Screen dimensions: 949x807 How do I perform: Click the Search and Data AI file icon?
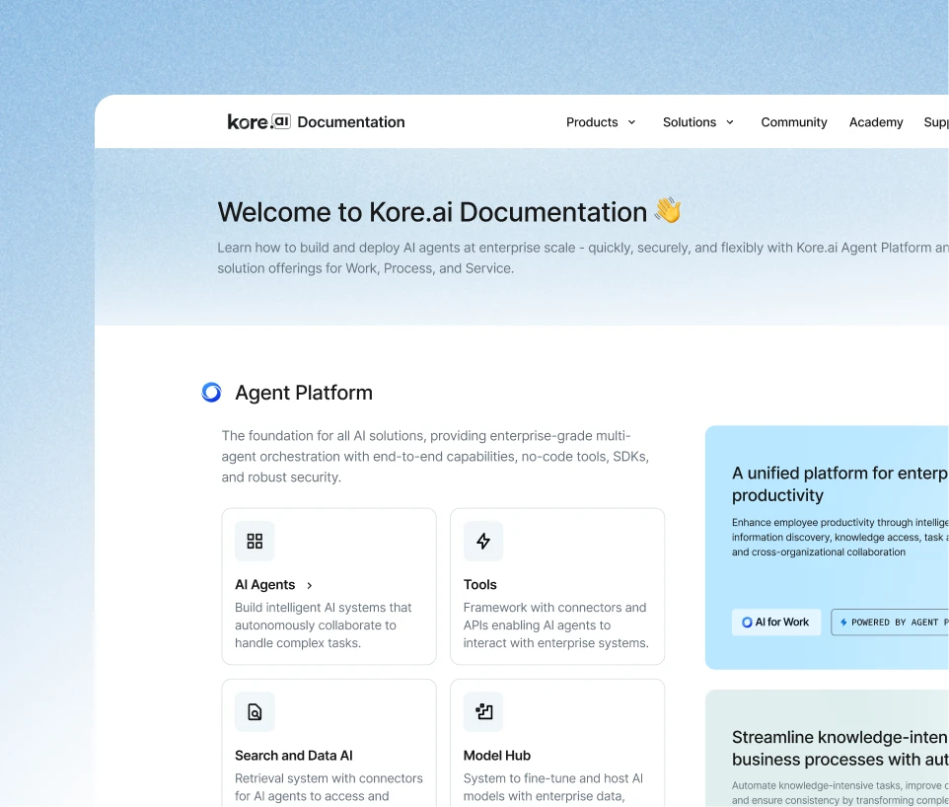pyautogui.click(x=255, y=712)
